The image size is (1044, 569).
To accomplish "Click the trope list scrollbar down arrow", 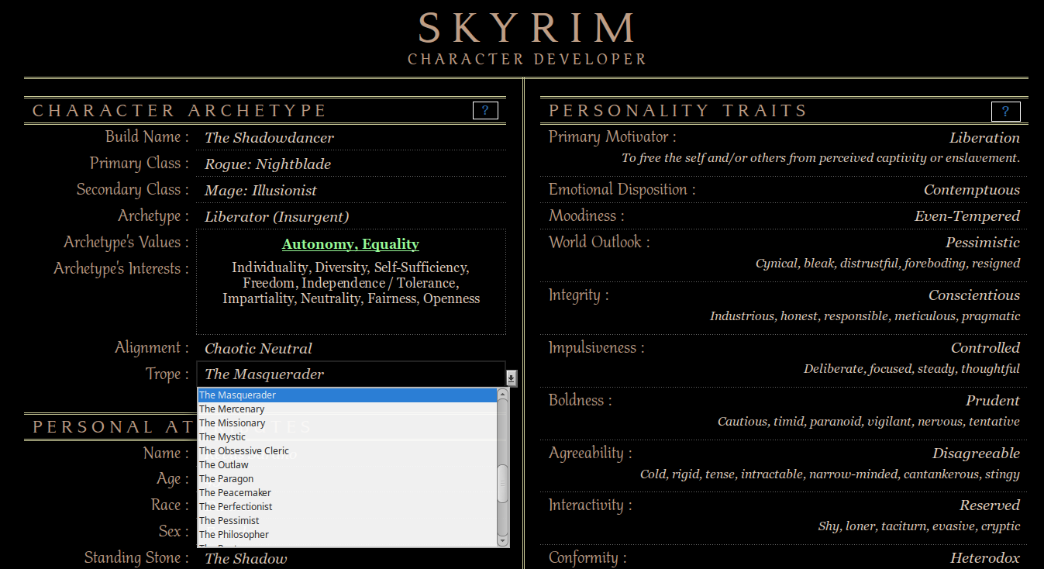I will (x=502, y=540).
